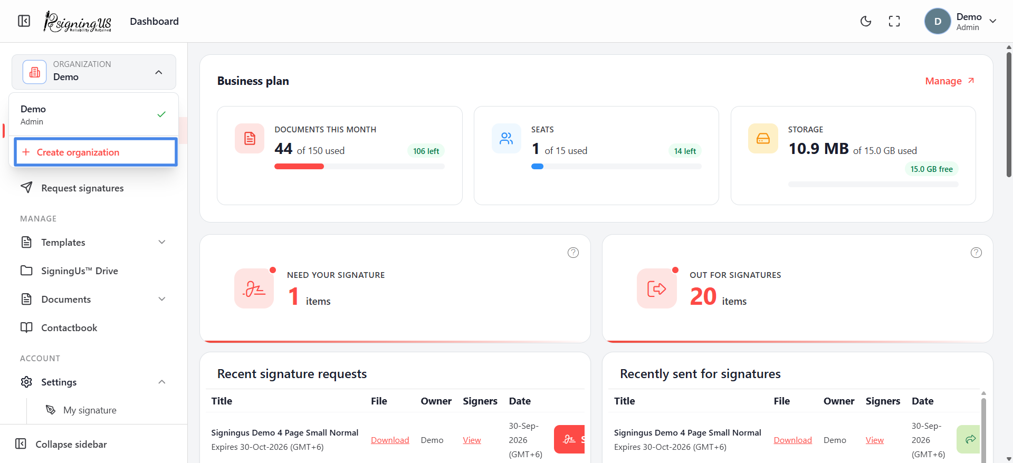Viewport: 1013px width, 463px height.
Task: Switch to dark mode with moon icon
Action: coord(866,21)
